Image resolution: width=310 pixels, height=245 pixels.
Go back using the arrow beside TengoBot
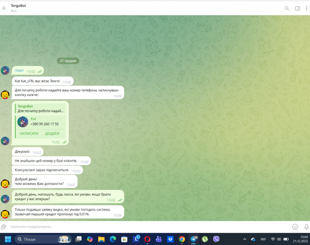(x=4, y=8)
